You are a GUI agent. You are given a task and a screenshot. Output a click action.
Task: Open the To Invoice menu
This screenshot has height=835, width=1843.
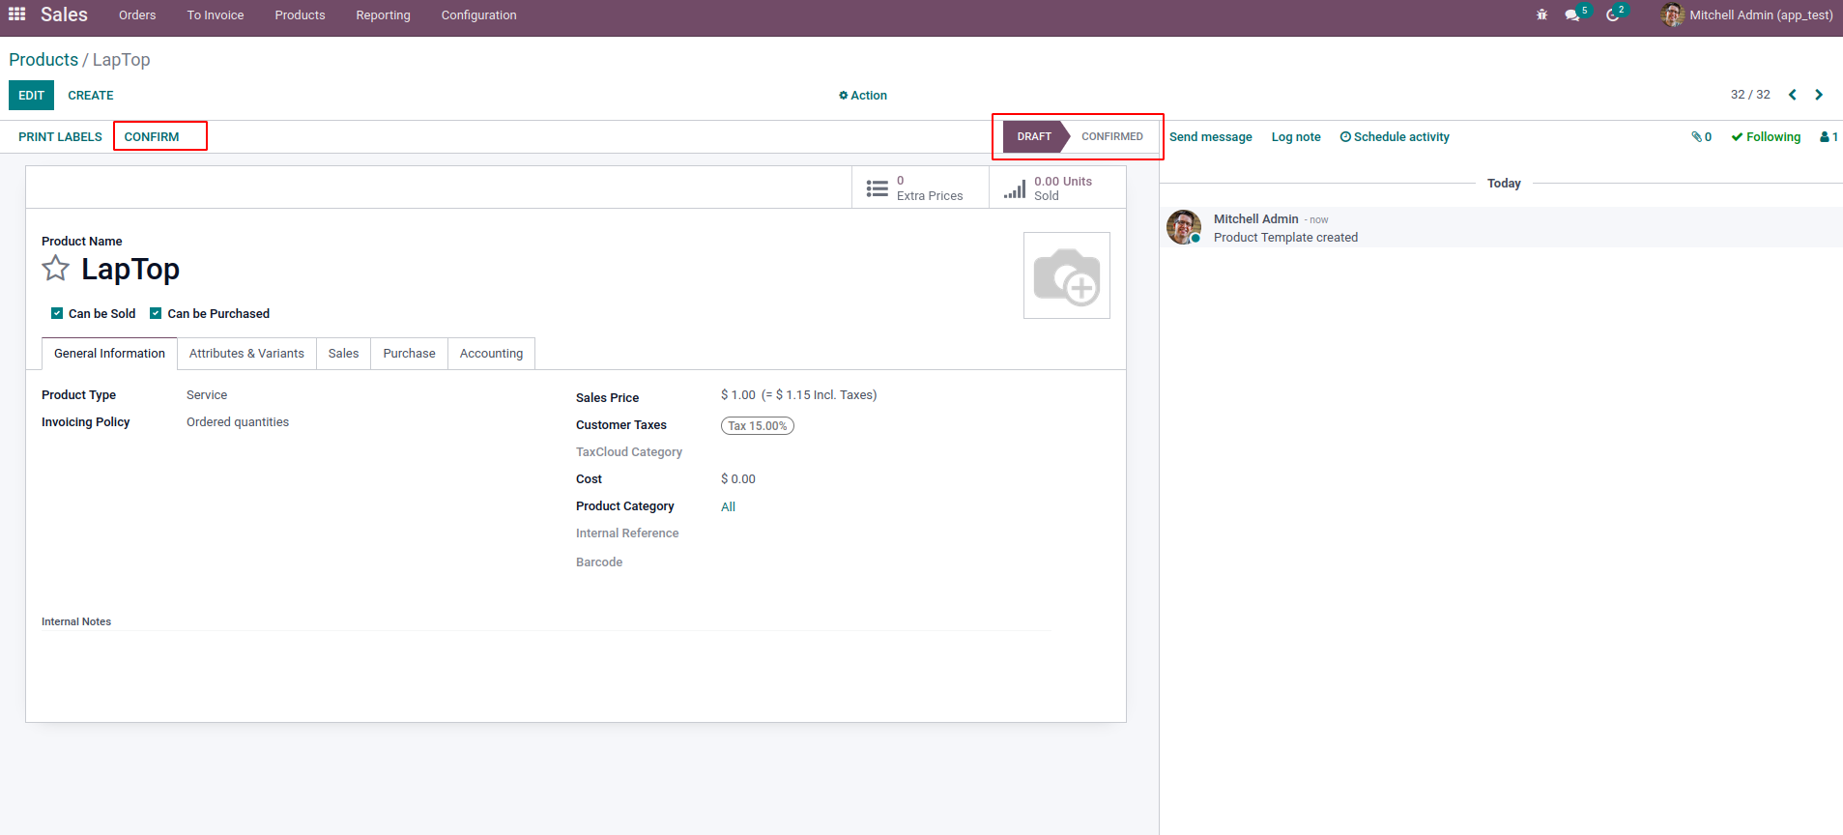coord(216,15)
